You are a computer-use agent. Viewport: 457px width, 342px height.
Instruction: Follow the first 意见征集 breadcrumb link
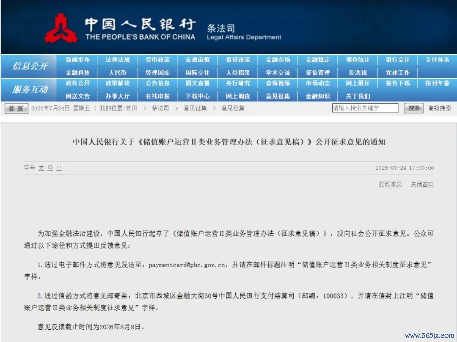[195, 108]
